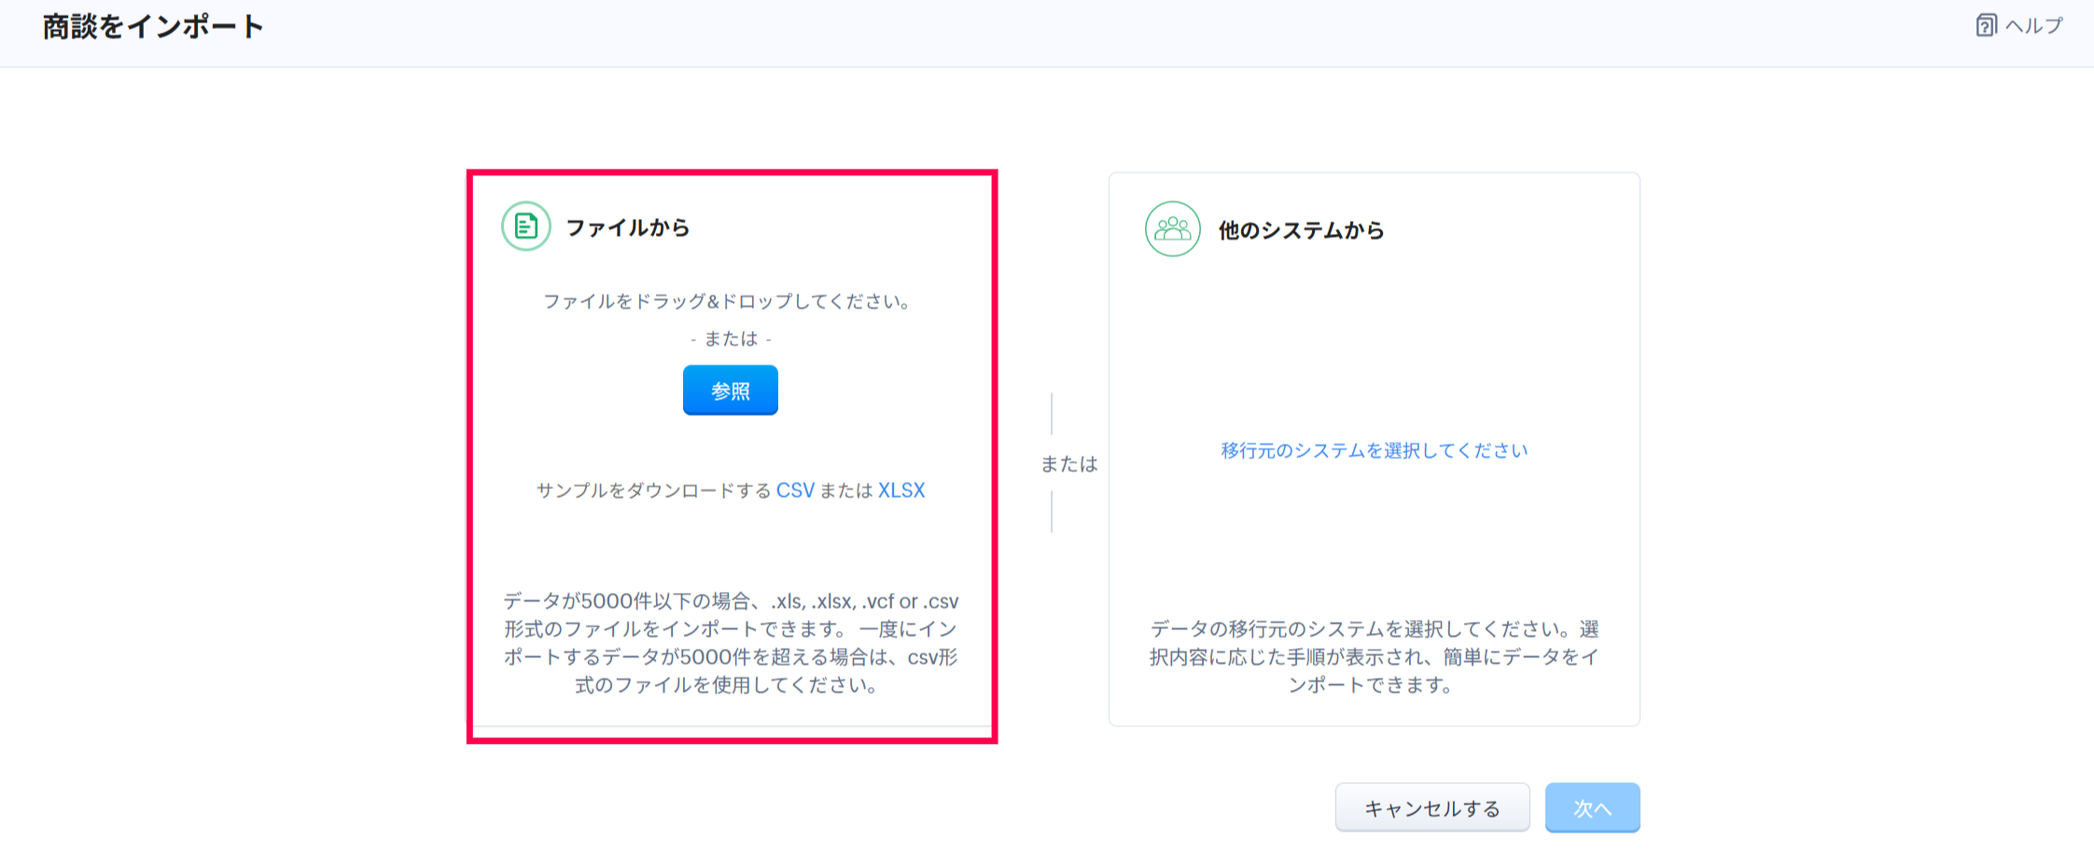Click the green file document icon

coord(526,226)
